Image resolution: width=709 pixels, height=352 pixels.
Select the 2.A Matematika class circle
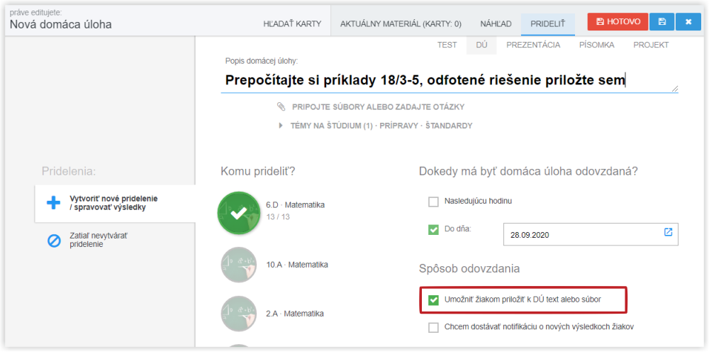tap(239, 314)
